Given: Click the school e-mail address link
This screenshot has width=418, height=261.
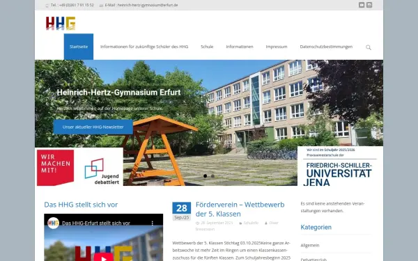Looking at the screenshot, I should point(148,5).
